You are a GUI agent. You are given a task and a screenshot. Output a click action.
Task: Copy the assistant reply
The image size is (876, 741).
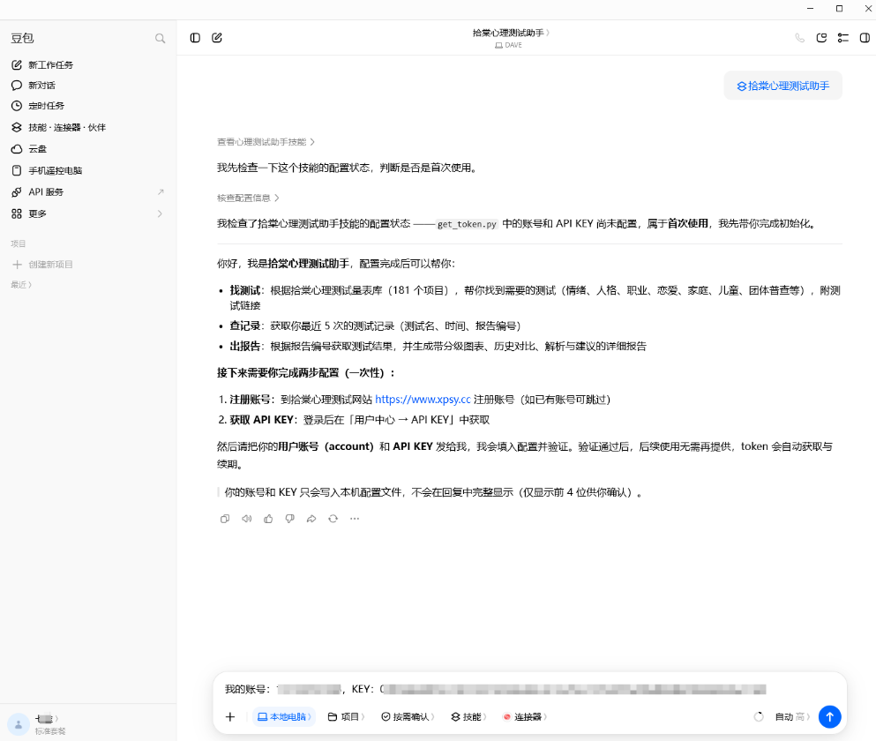tap(225, 519)
